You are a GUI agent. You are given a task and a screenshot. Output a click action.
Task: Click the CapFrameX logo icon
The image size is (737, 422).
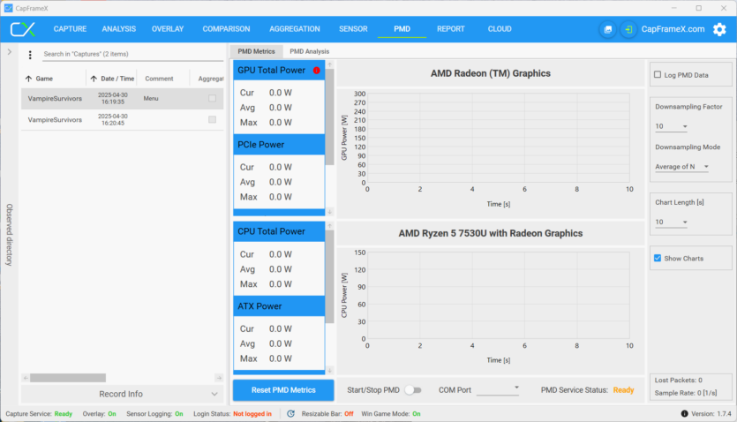click(x=23, y=29)
